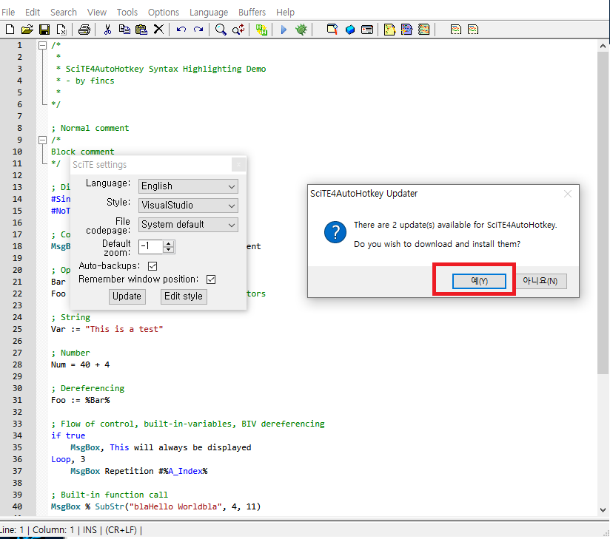The height and width of the screenshot is (539, 610).
Task: Open the Style dropdown showing VisualStudio
Action: (188, 206)
